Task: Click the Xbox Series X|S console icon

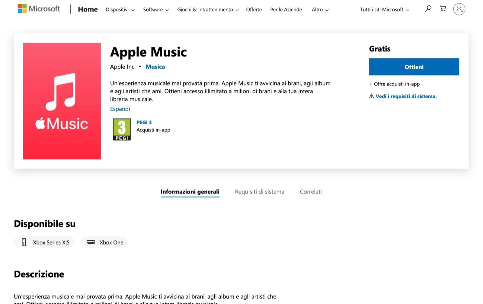Action: (x=24, y=242)
